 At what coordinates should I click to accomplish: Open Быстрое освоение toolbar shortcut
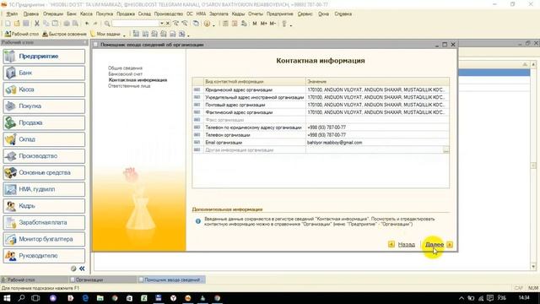(64, 34)
